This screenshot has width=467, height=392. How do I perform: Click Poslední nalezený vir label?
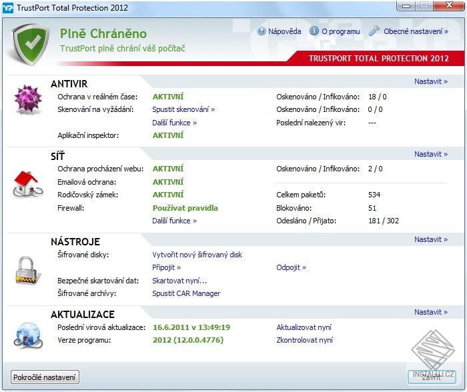click(x=311, y=123)
